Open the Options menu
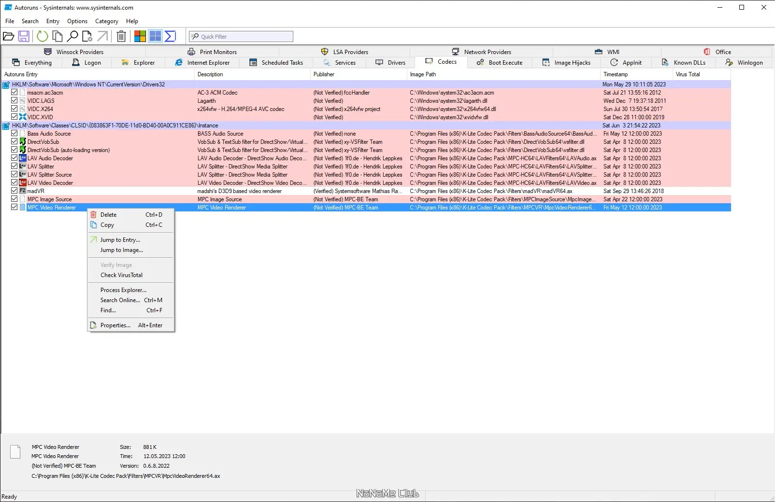 coord(77,21)
